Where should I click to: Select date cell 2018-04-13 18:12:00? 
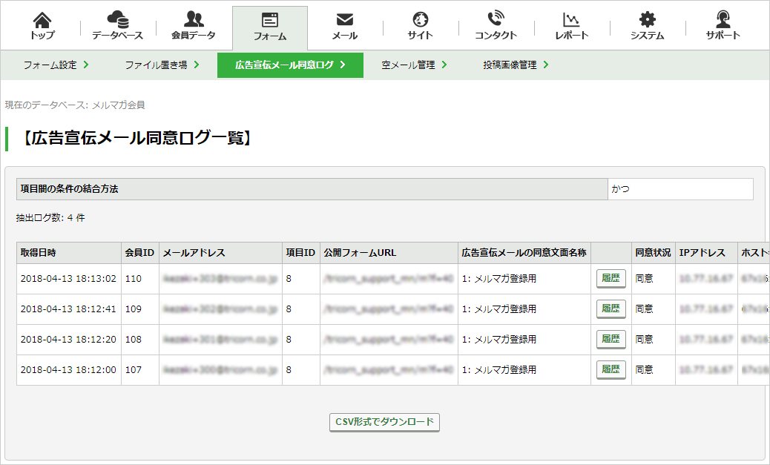(69, 370)
